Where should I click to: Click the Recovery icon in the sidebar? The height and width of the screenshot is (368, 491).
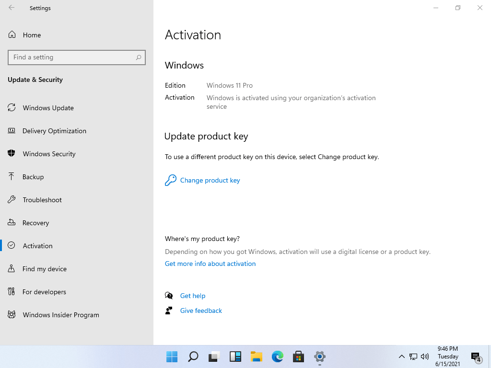tap(12, 222)
